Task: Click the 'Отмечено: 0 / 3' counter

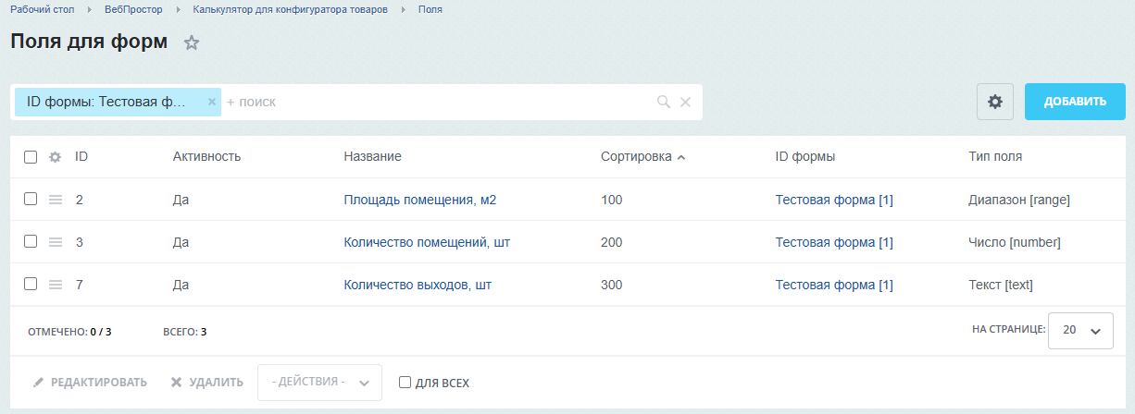Action: click(x=69, y=331)
